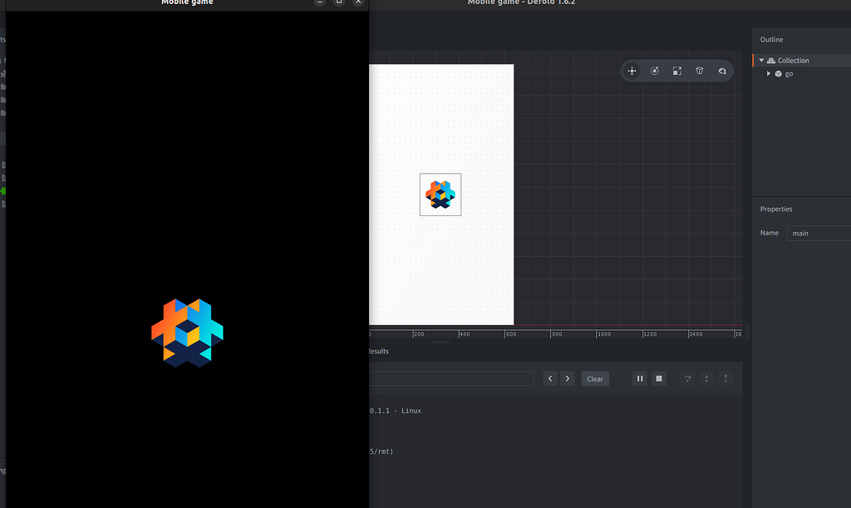Click the 200 mark on the horizontal ruler
The image size is (851, 508).
tap(417, 333)
